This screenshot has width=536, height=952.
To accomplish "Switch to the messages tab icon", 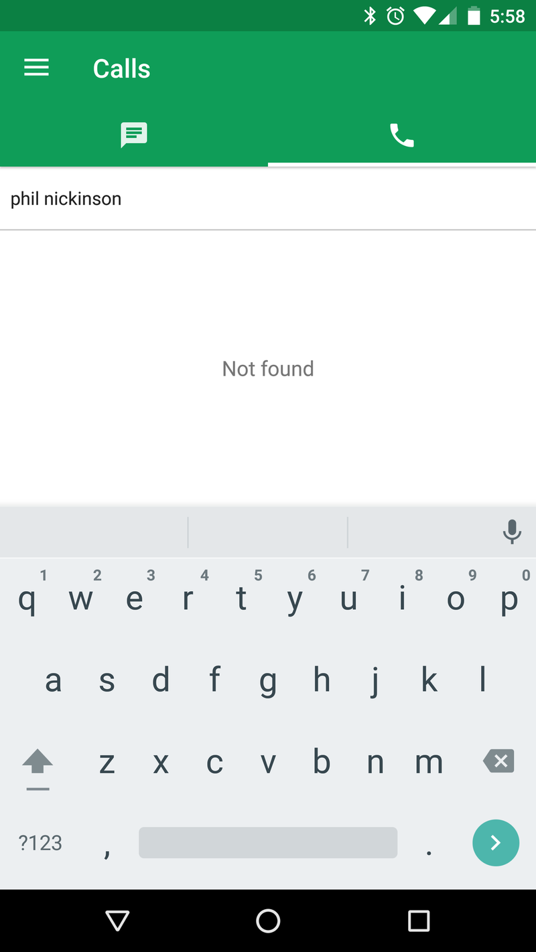I will 133,135.
